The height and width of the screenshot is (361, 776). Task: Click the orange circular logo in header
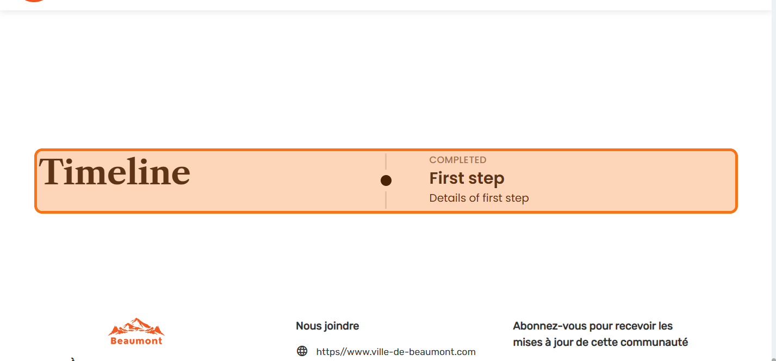pos(34,1)
